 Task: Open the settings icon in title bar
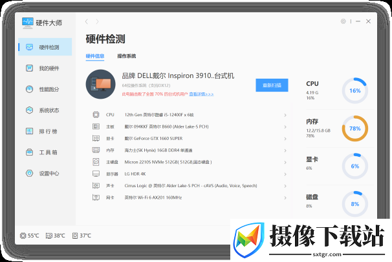pos(343,21)
